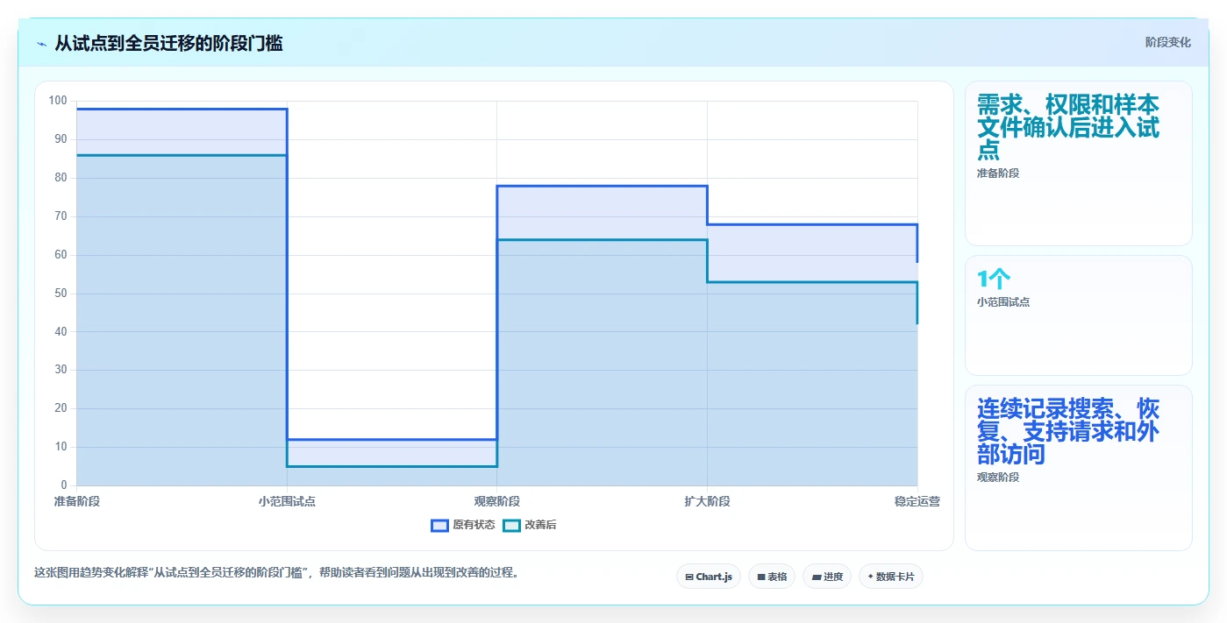This screenshot has width=1227, height=623.
Task: Select the Chart.js tag button
Action: coord(709,577)
